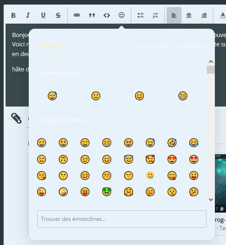Focus the Trouver des émoticônes search field
The width and height of the screenshot is (226, 245).
[x=122, y=219]
